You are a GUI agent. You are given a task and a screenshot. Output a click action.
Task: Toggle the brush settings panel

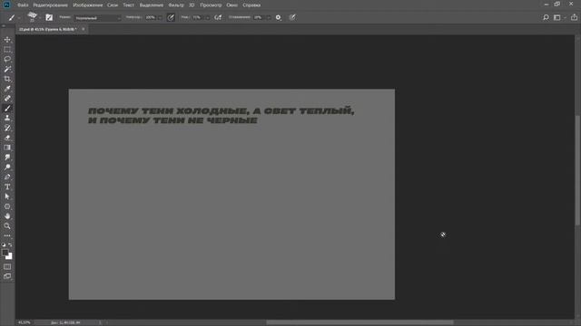(x=49, y=17)
